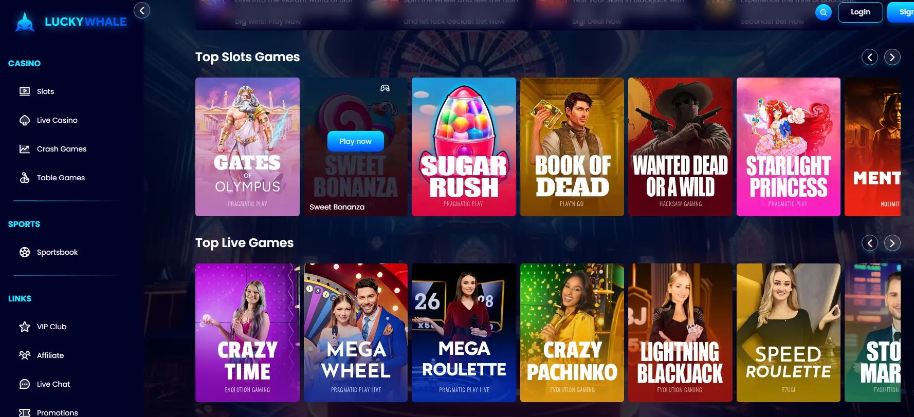Collapse the sidebar with the arrow button
Screen dimensions: 914x417
click(142, 10)
